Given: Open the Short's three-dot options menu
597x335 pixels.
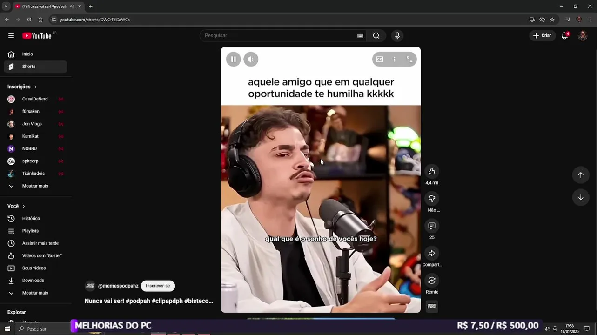Looking at the screenshot, I should click(395, 59).
